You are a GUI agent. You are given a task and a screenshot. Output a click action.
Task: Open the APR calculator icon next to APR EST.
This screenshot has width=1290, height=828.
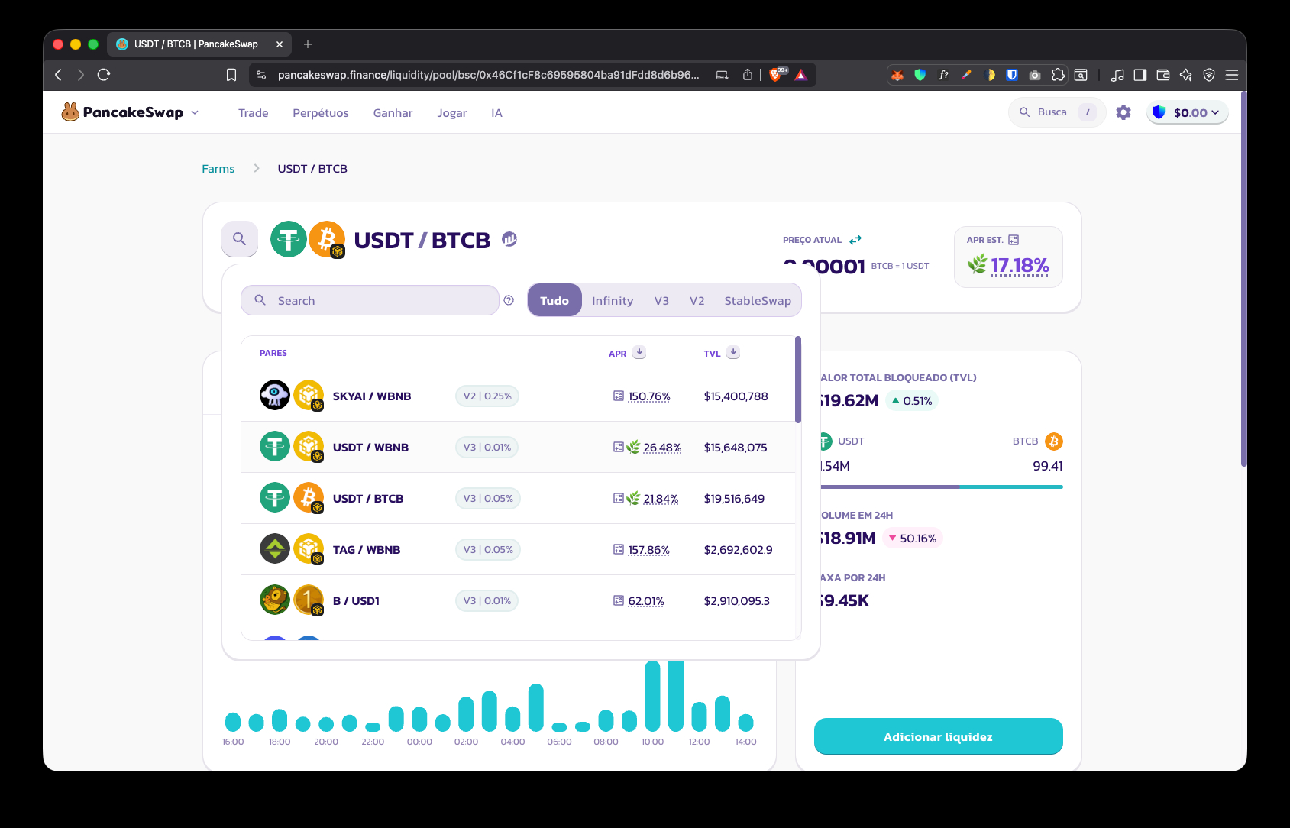coord(1014,240)
